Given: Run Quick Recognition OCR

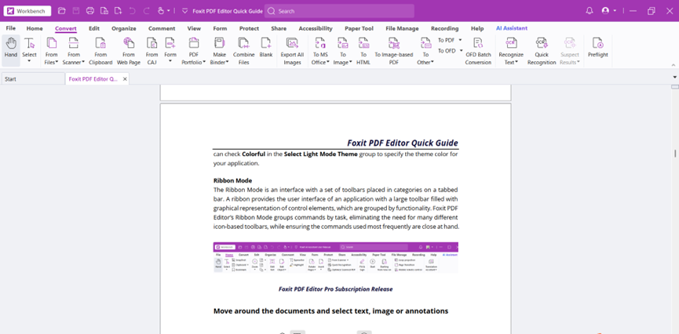Looking at the screenshot, I should coord(541,50).
